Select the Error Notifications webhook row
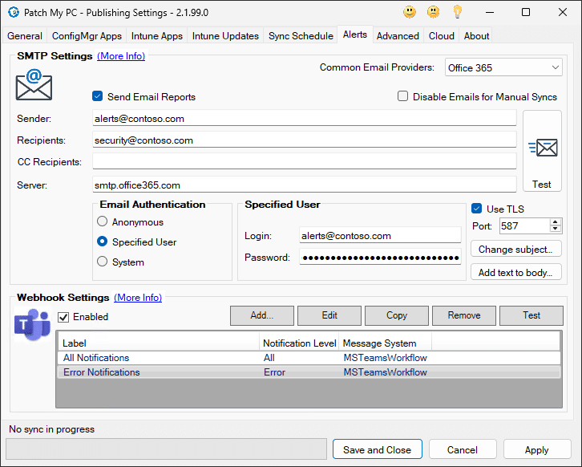The height and width of the screenshot is (467, 582). pyautogui.click(x=101, y=372)
